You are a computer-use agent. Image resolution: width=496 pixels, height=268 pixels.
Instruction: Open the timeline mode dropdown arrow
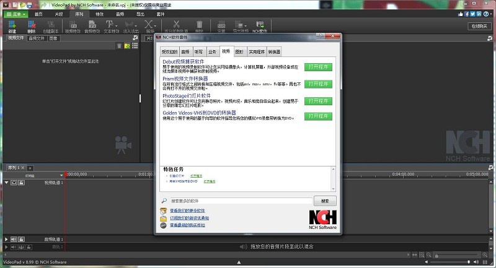pyautogui.click(x=61, y=175)
